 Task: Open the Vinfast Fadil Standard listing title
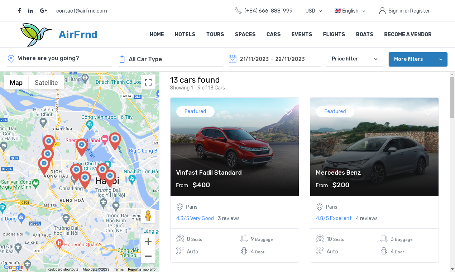[x=209, y=173]
